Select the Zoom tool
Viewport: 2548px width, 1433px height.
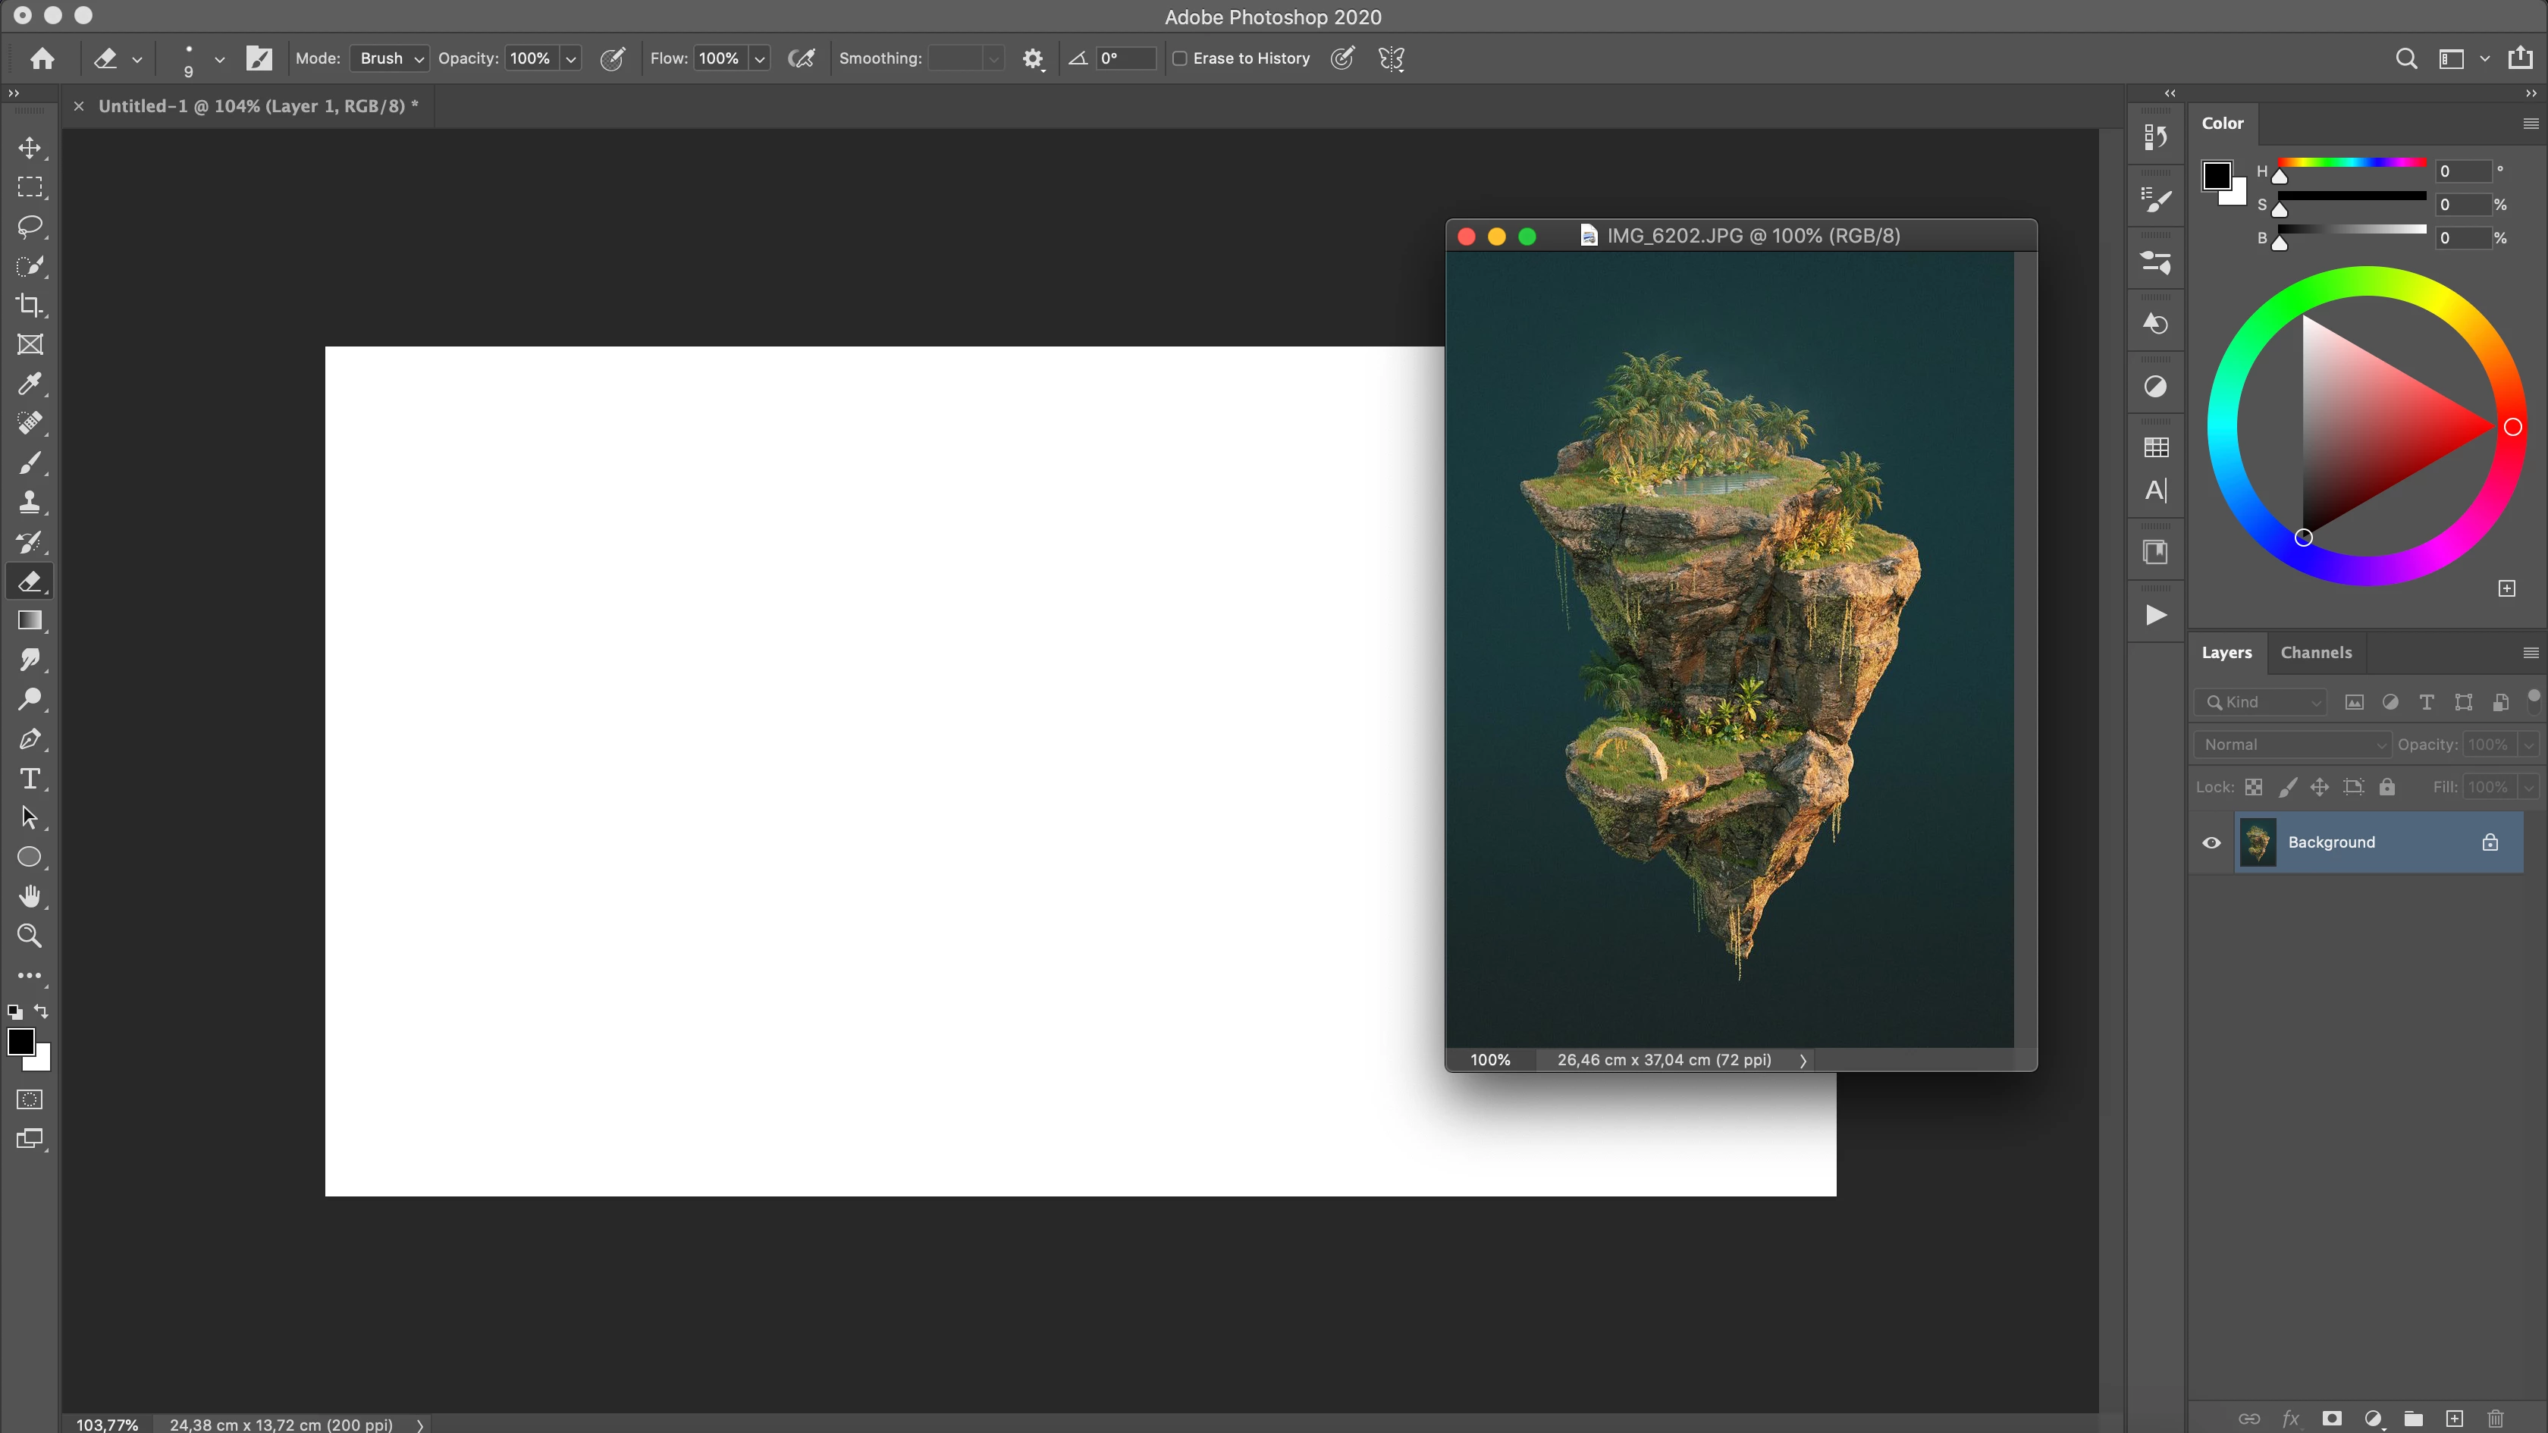pyautogui.click(x=30, y=936)
